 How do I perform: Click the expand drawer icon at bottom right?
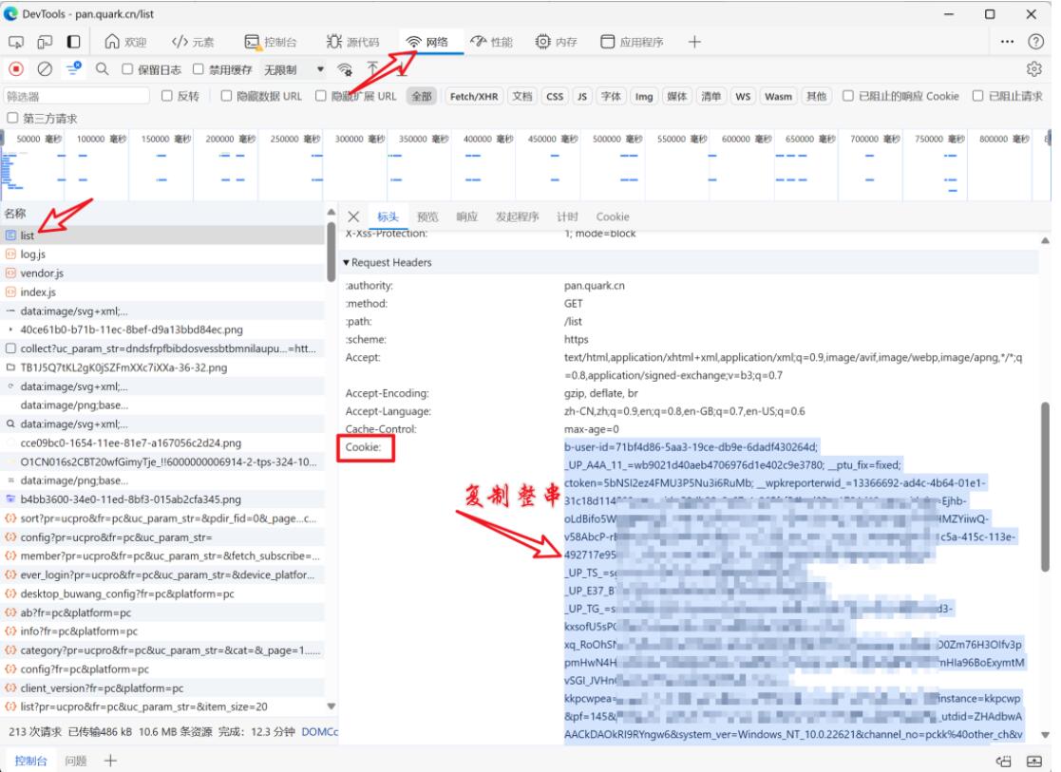coord(1034,761)
